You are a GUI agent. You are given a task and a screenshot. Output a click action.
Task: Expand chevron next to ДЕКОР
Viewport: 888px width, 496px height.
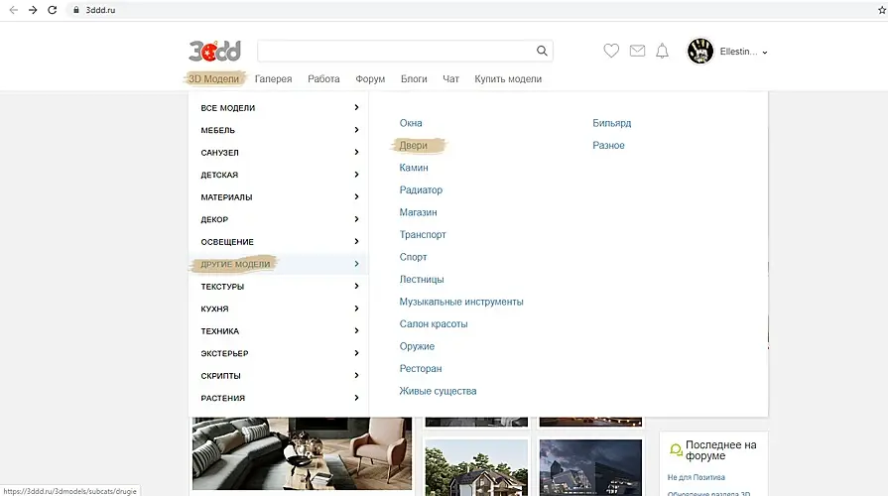(x=356, y=219)
